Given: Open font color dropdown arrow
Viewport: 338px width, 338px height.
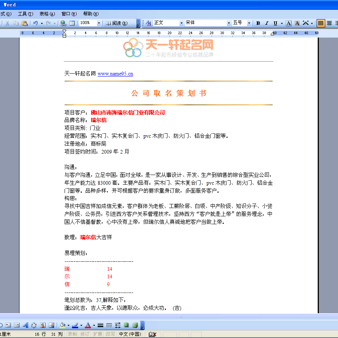Looking at the screenshot, I should click(x=94, y=325).
